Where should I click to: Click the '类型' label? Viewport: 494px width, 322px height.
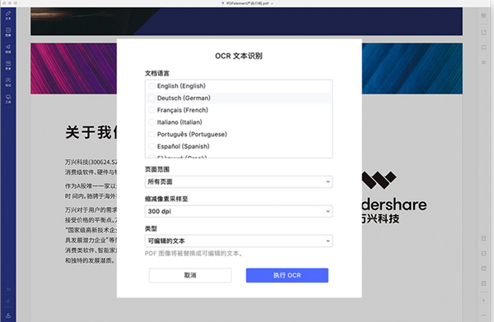(151, 228)
